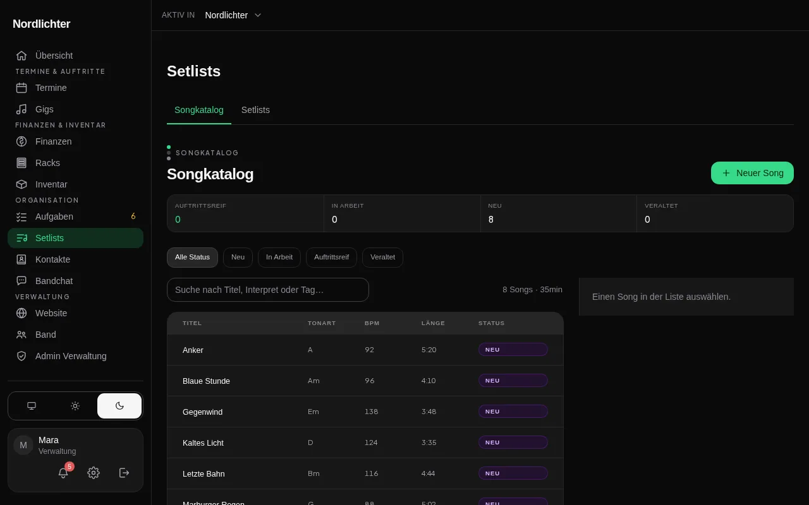
Task: Switch to the Setlists tab
Action: (255, 110)
